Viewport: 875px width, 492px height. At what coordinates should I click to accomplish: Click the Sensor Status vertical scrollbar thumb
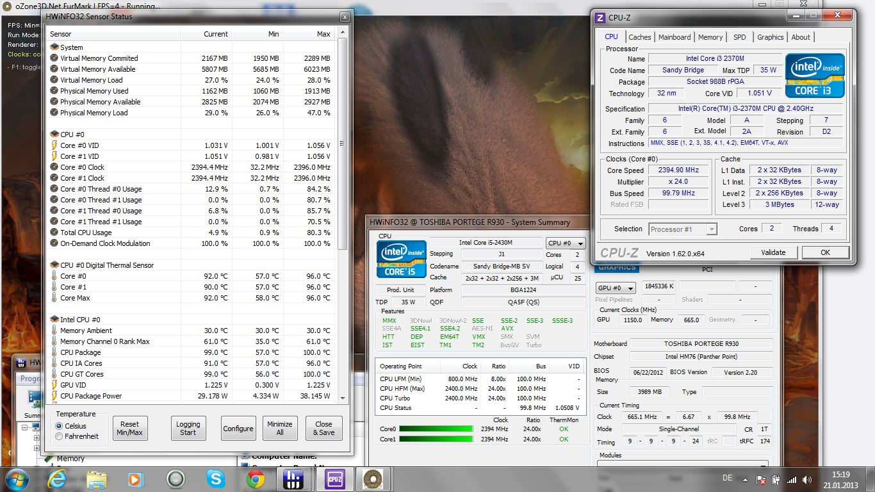point(343,145)
